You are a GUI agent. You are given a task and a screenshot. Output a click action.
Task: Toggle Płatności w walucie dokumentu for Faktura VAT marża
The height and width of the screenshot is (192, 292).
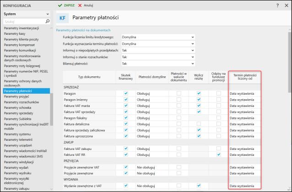tap(179, 106)
